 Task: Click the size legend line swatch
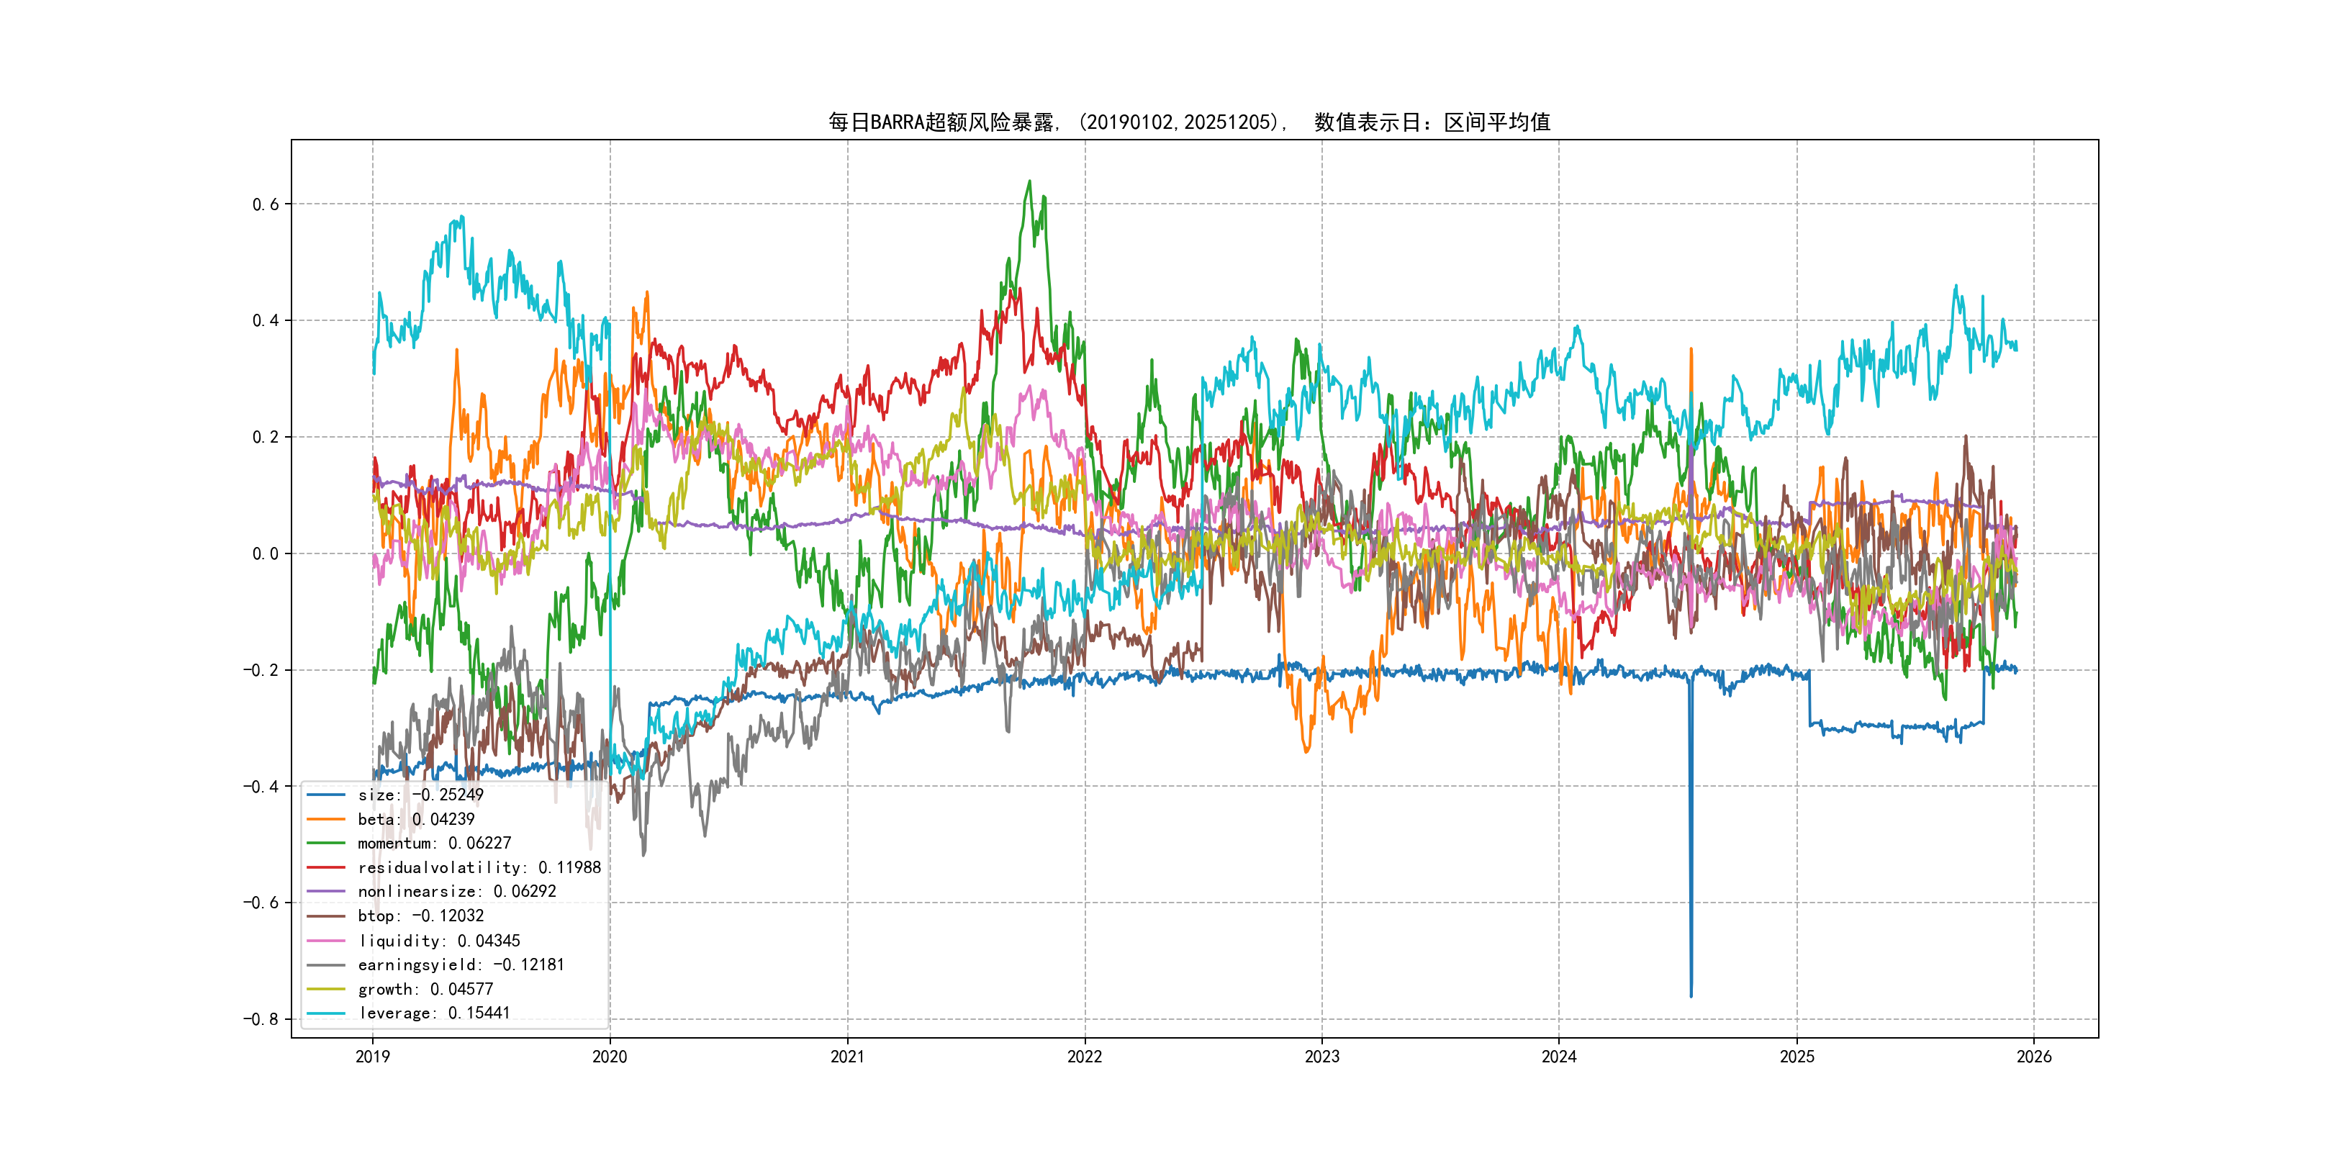tap(326, 795)
